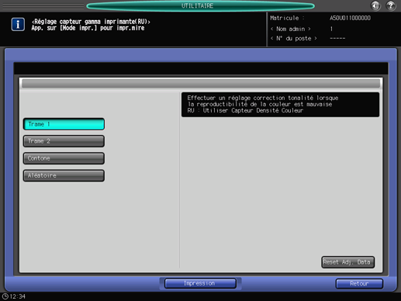Click the 'Réglage capteur gamma imprimante(RU)' heading

(x=91, y=22)
